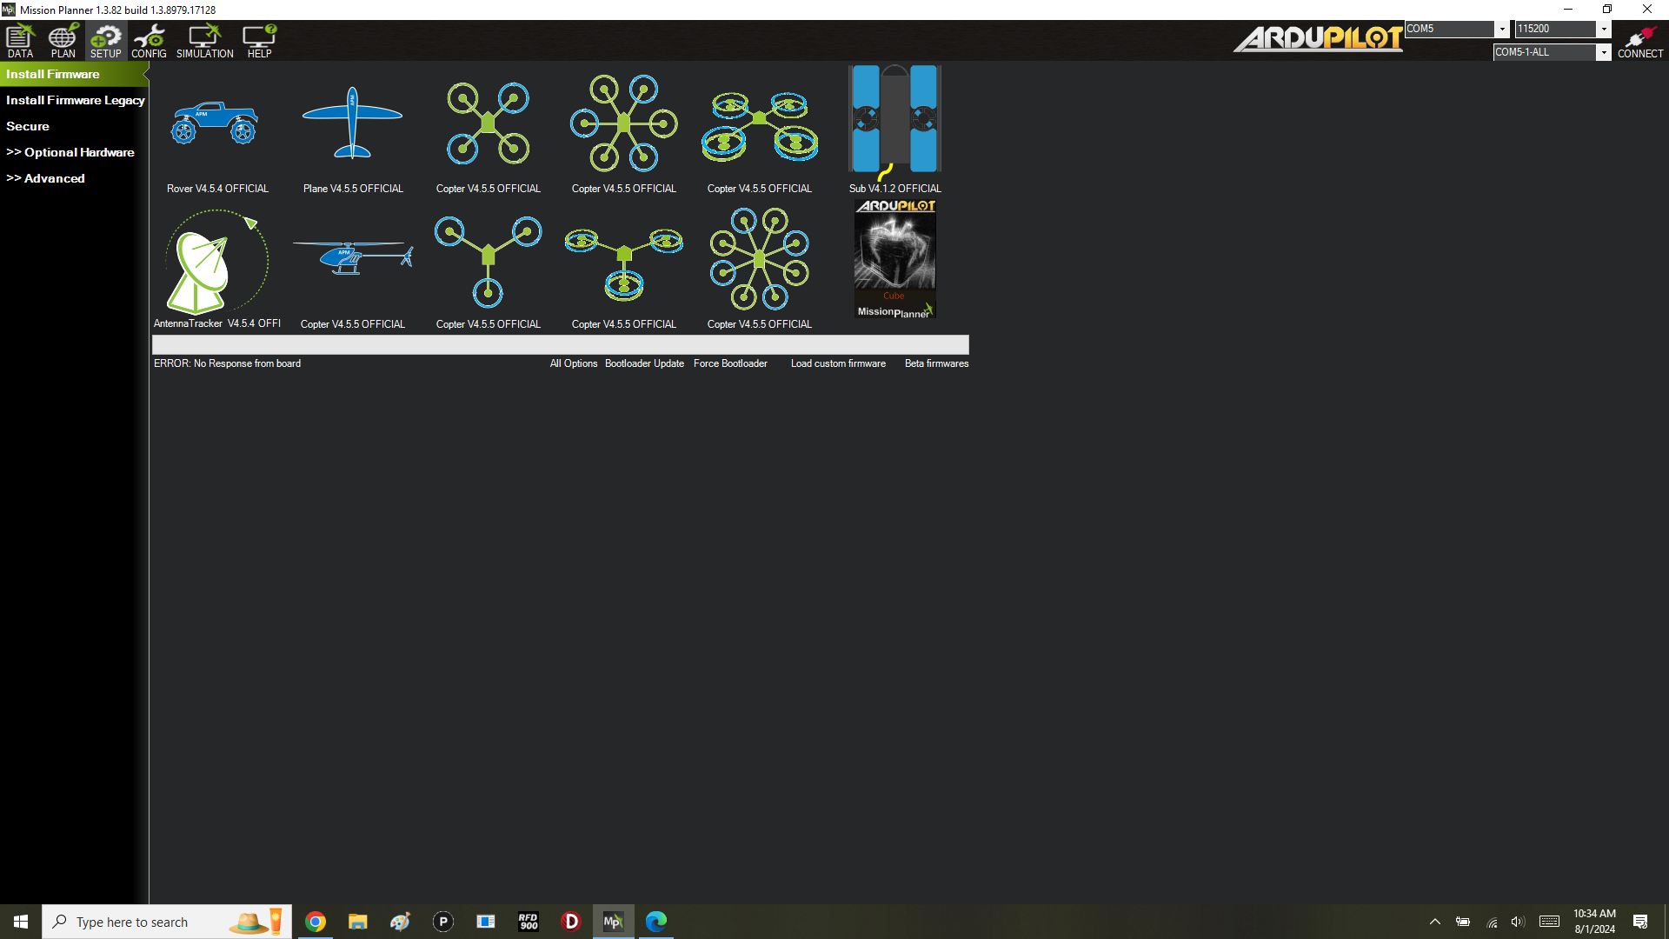1669x939 pixels.
Task: Select the helicopter firmware icon
Action: tap(353, 258)
